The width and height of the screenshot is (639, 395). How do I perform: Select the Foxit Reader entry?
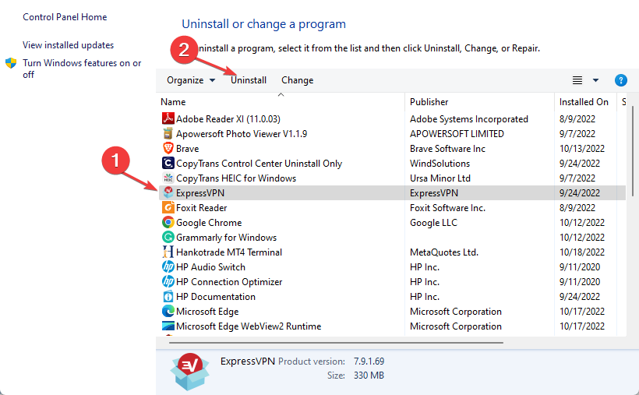(201, 208)
